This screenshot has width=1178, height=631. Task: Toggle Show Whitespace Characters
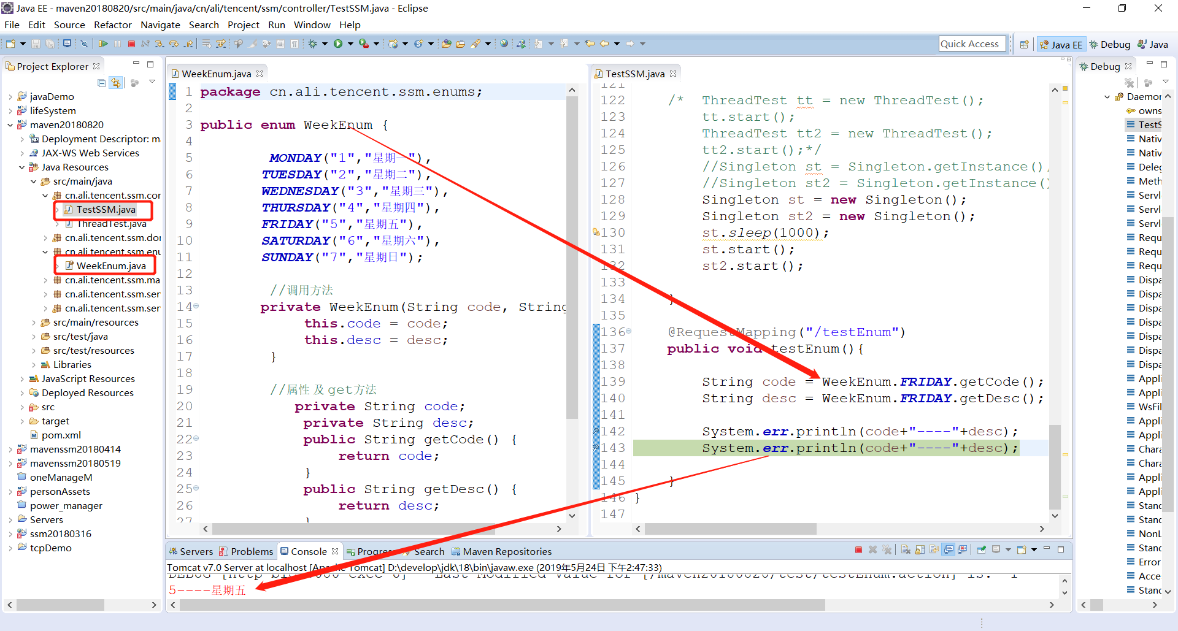[294, 44]
